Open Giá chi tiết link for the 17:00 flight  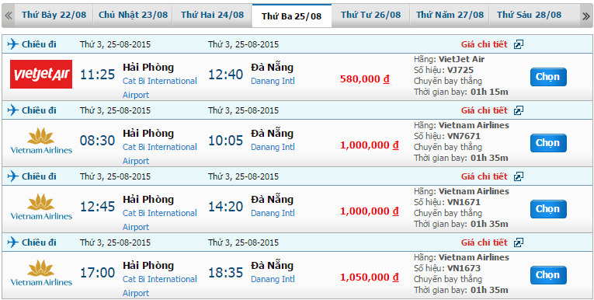(x=484, y=242)
